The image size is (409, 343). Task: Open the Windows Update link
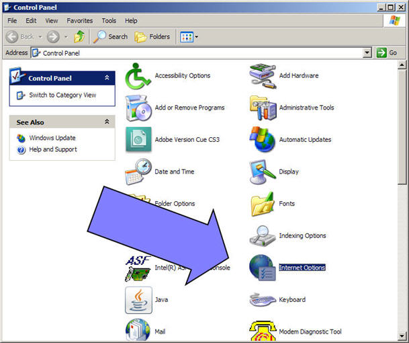pos(52,138)
